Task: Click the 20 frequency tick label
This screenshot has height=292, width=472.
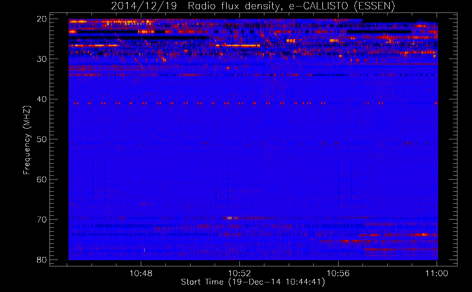Action: point(42,19)
